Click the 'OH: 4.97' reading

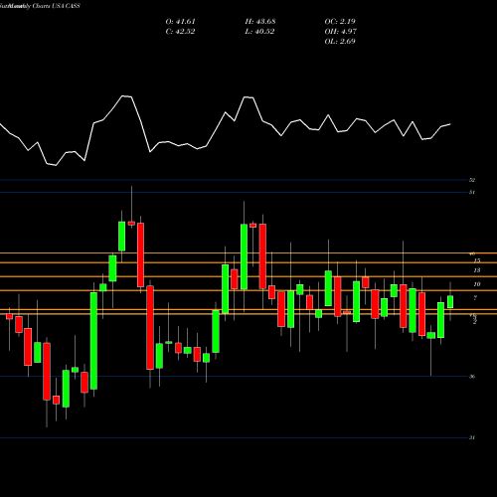click(341, 32)
